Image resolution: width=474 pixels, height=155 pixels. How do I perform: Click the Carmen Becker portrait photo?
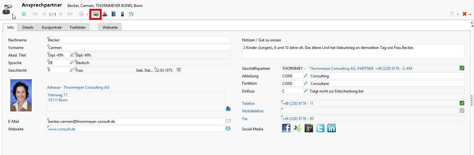click(x=21, y=95)
